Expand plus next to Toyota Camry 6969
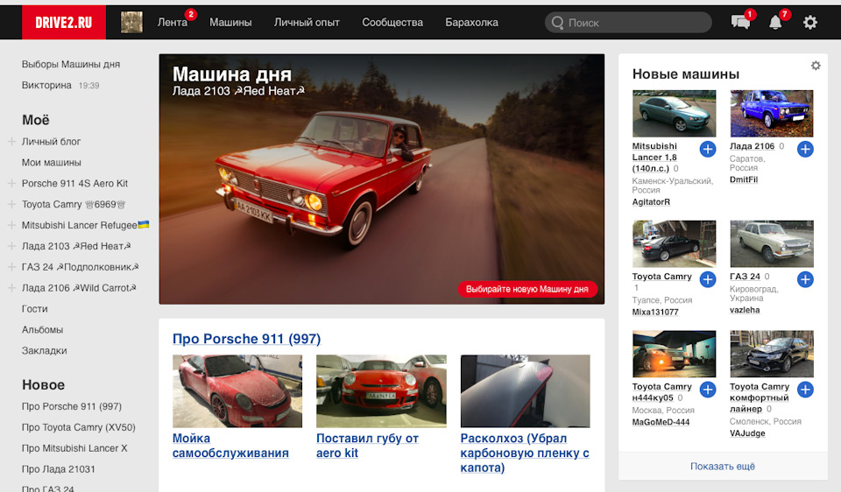Viewport: 841px width, 492px height. [x=11, y=204]
